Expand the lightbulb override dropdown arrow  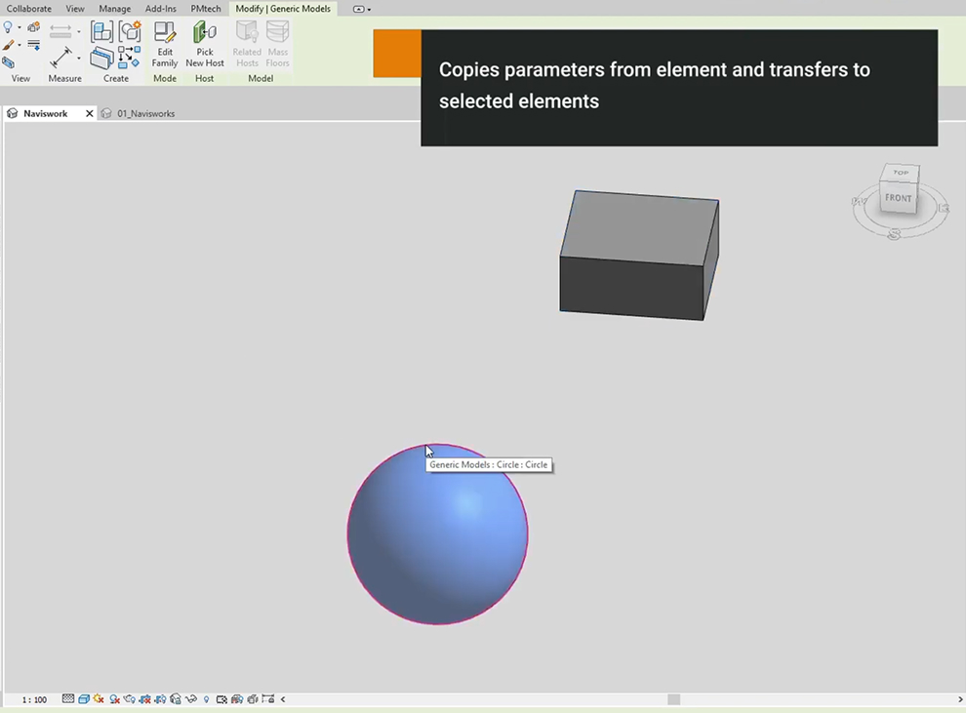coord(20,28)
